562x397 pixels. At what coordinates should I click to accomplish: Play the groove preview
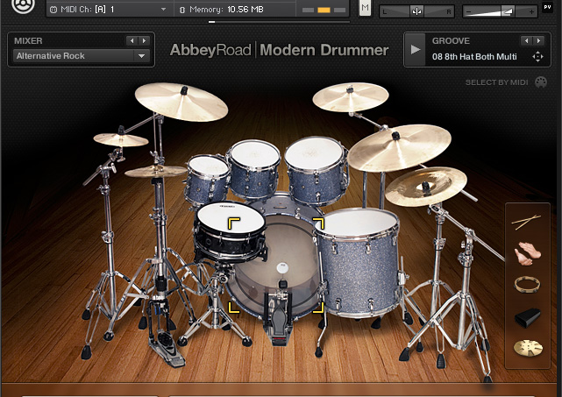point(416,49)
